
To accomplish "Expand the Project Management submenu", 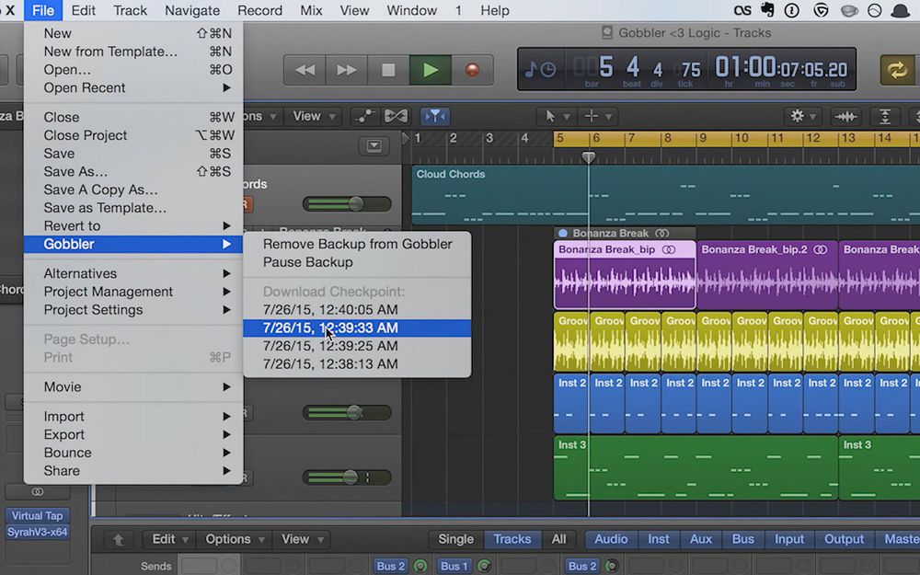I will (x=133, y=292).
